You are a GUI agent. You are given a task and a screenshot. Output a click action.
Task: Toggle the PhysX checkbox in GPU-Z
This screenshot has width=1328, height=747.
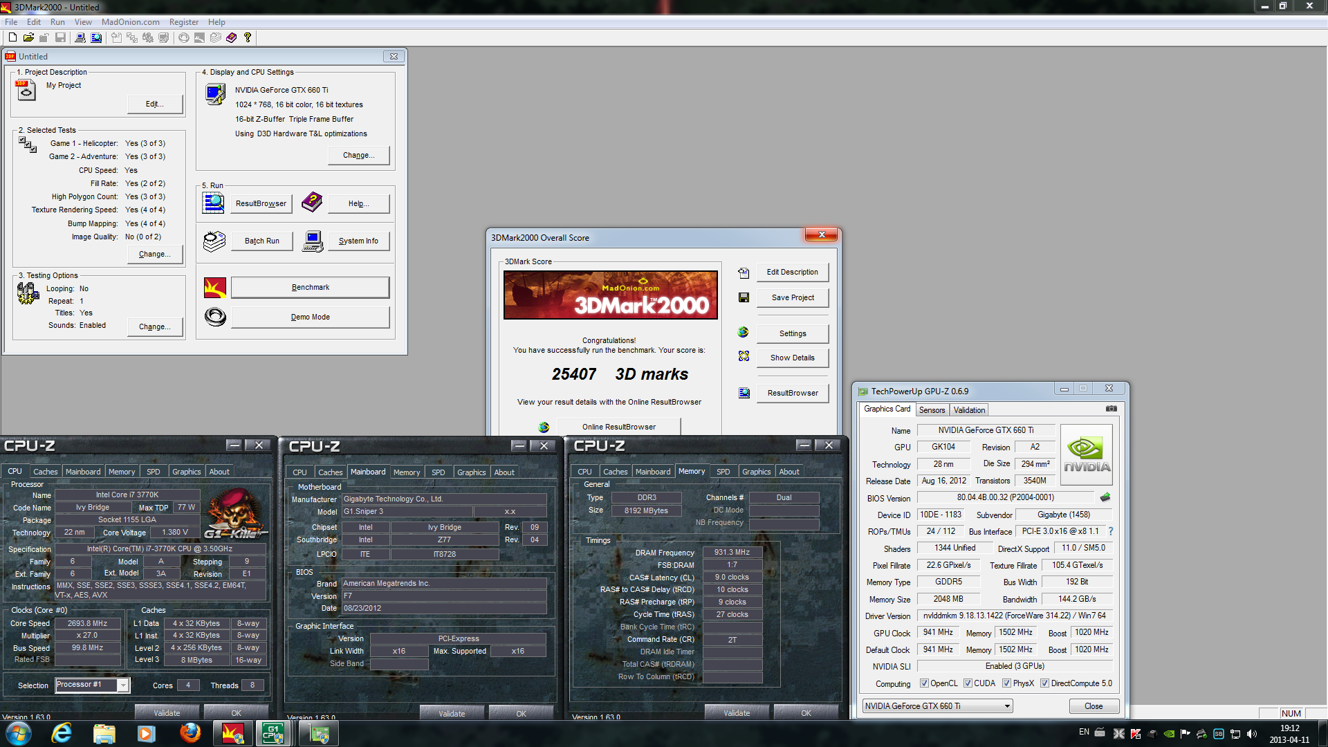(x=1006, y=683)
